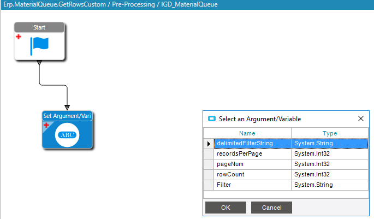
Task: Select the pageNum variable
Action: [x=252, y=164]
